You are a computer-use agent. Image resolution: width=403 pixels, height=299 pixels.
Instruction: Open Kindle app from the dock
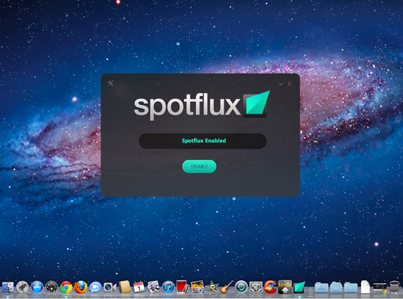coord(285,287)
